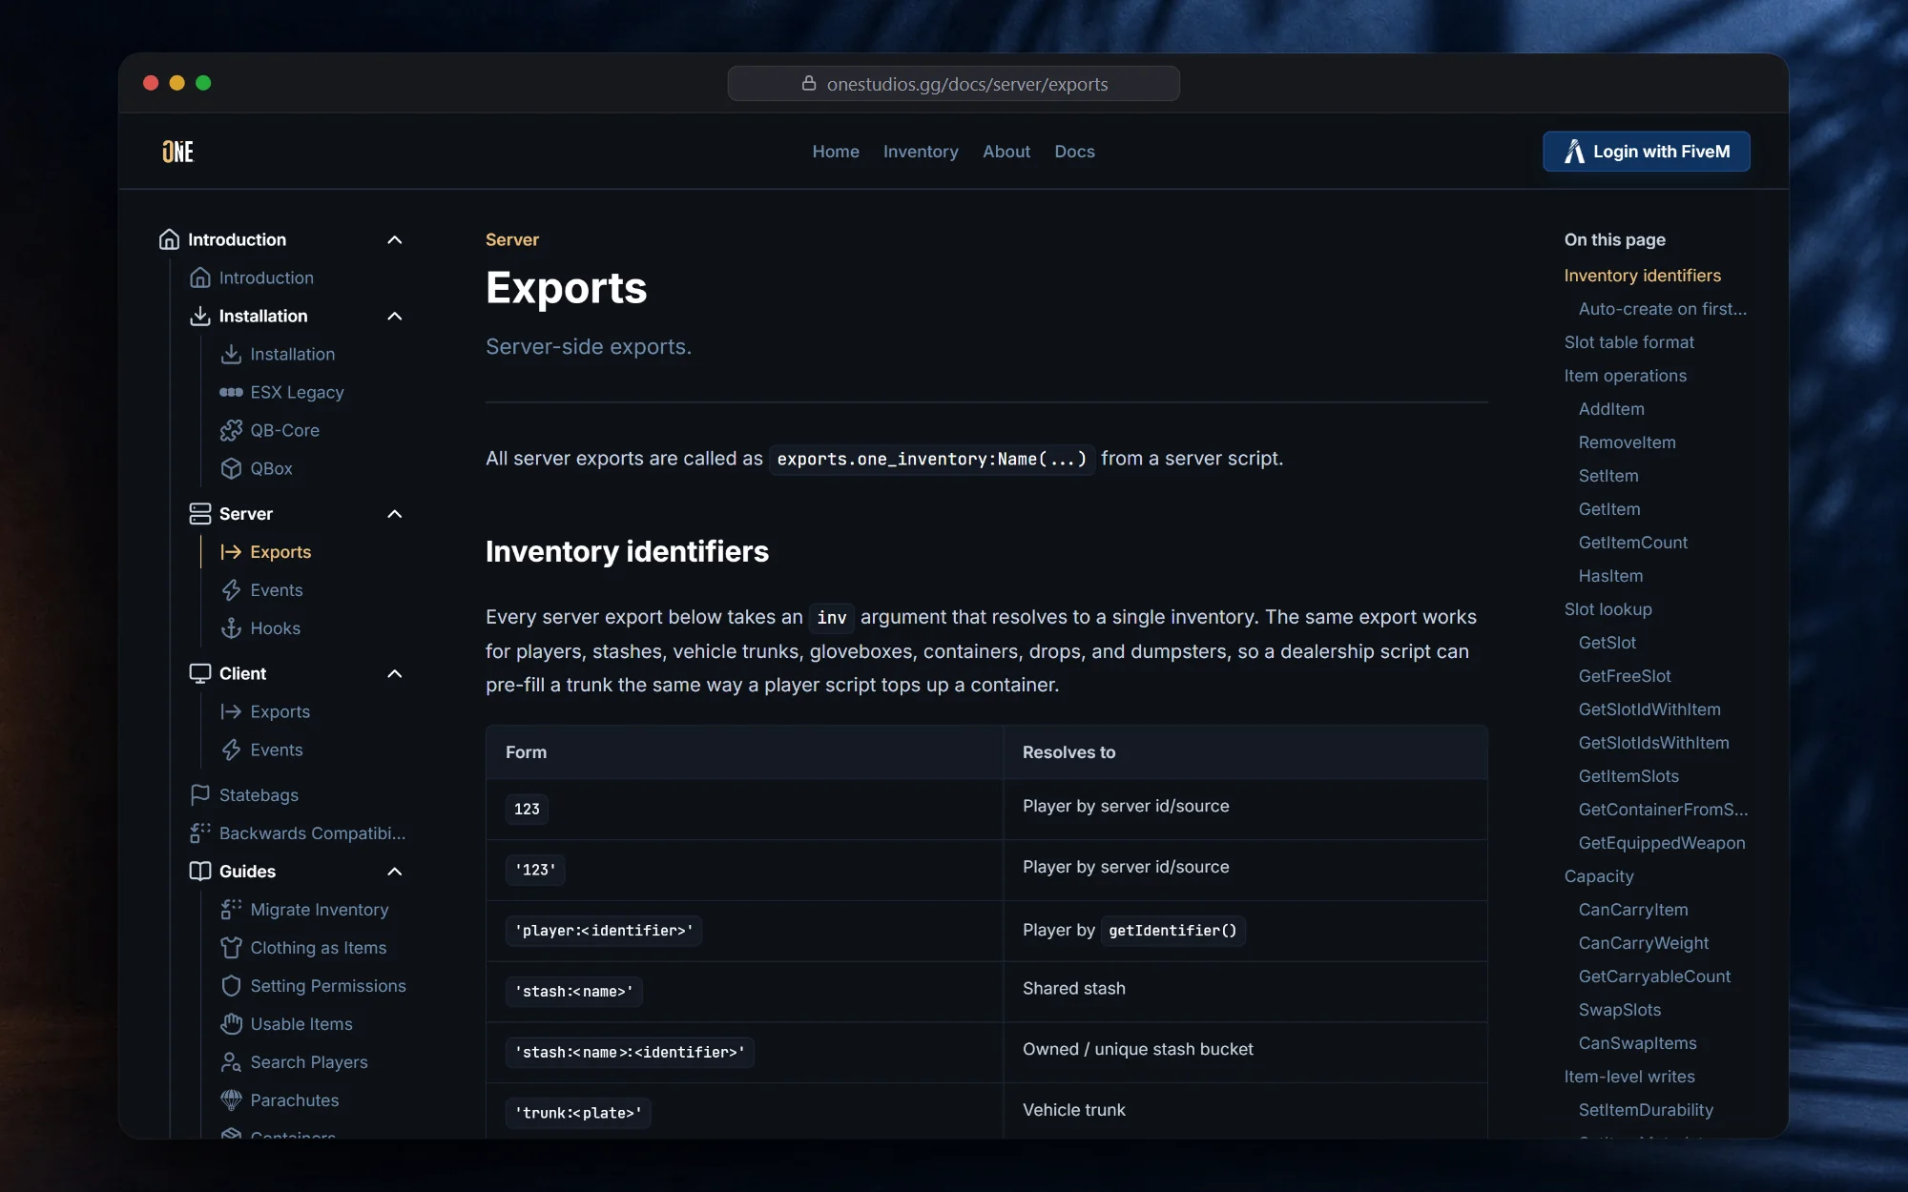The image size is (1908, 1192).
Task: Collapse the Installation section chevron
Action: tap(395, 316)
